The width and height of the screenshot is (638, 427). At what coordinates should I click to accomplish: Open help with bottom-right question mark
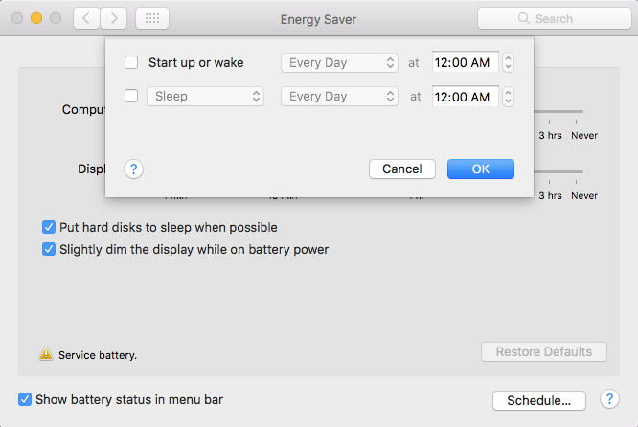608,399
